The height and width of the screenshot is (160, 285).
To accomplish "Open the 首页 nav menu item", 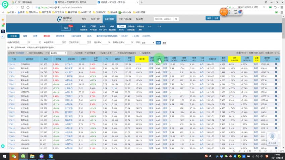I will click(84, 19).
